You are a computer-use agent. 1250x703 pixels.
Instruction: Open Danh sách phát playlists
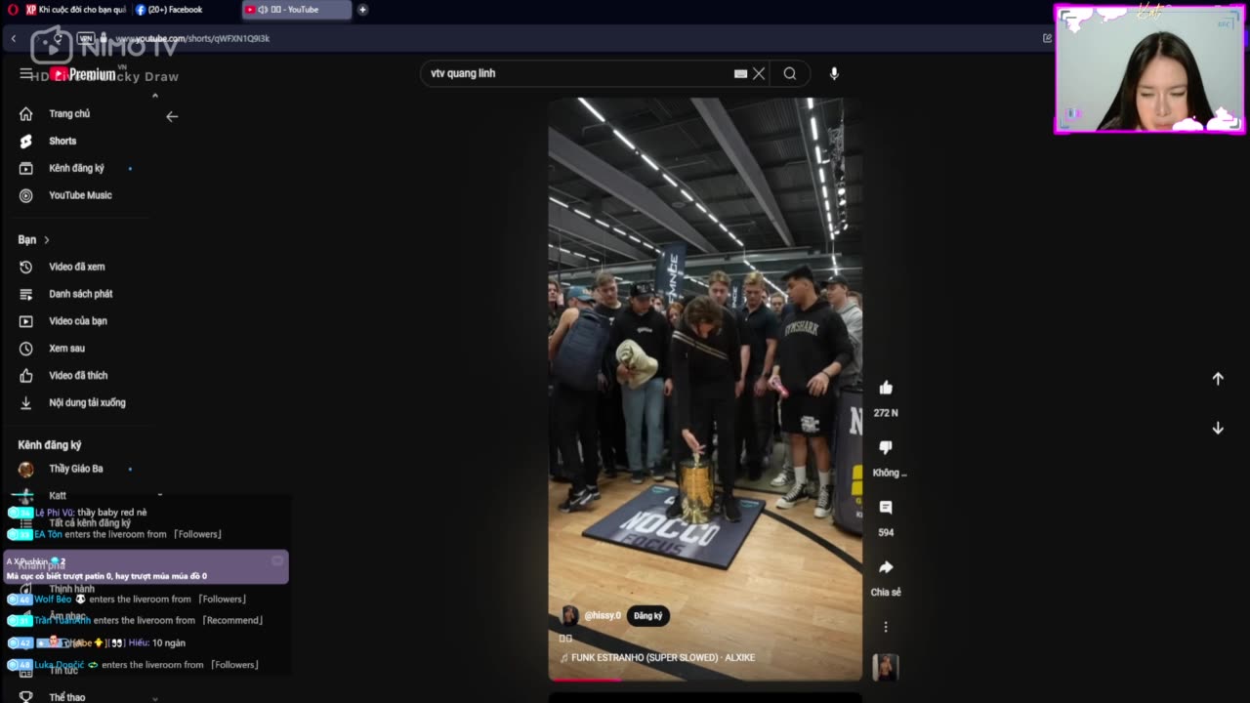[x=80, y=294]
